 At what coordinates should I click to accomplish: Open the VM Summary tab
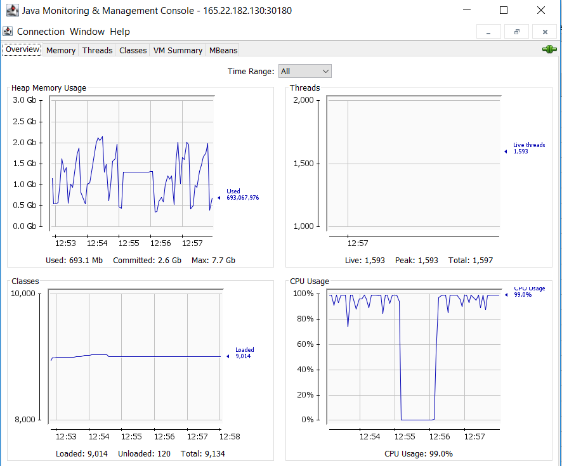coord(178,50)
